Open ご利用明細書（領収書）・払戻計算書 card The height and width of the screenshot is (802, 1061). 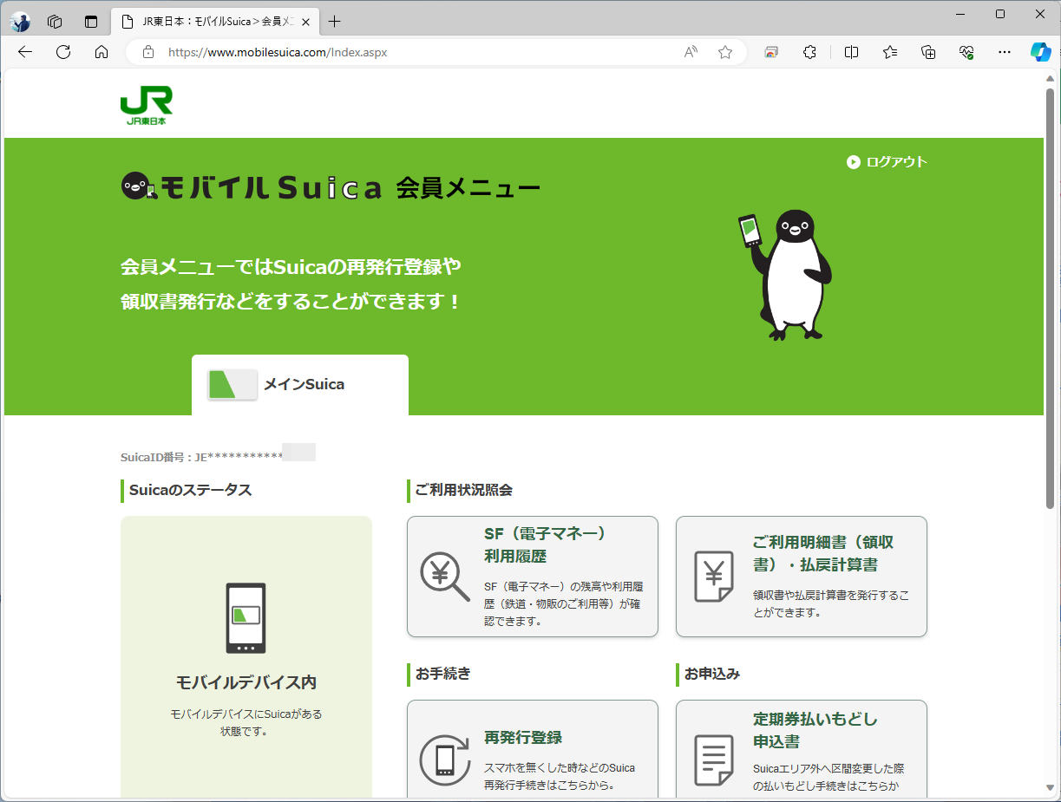coord(802,577)
